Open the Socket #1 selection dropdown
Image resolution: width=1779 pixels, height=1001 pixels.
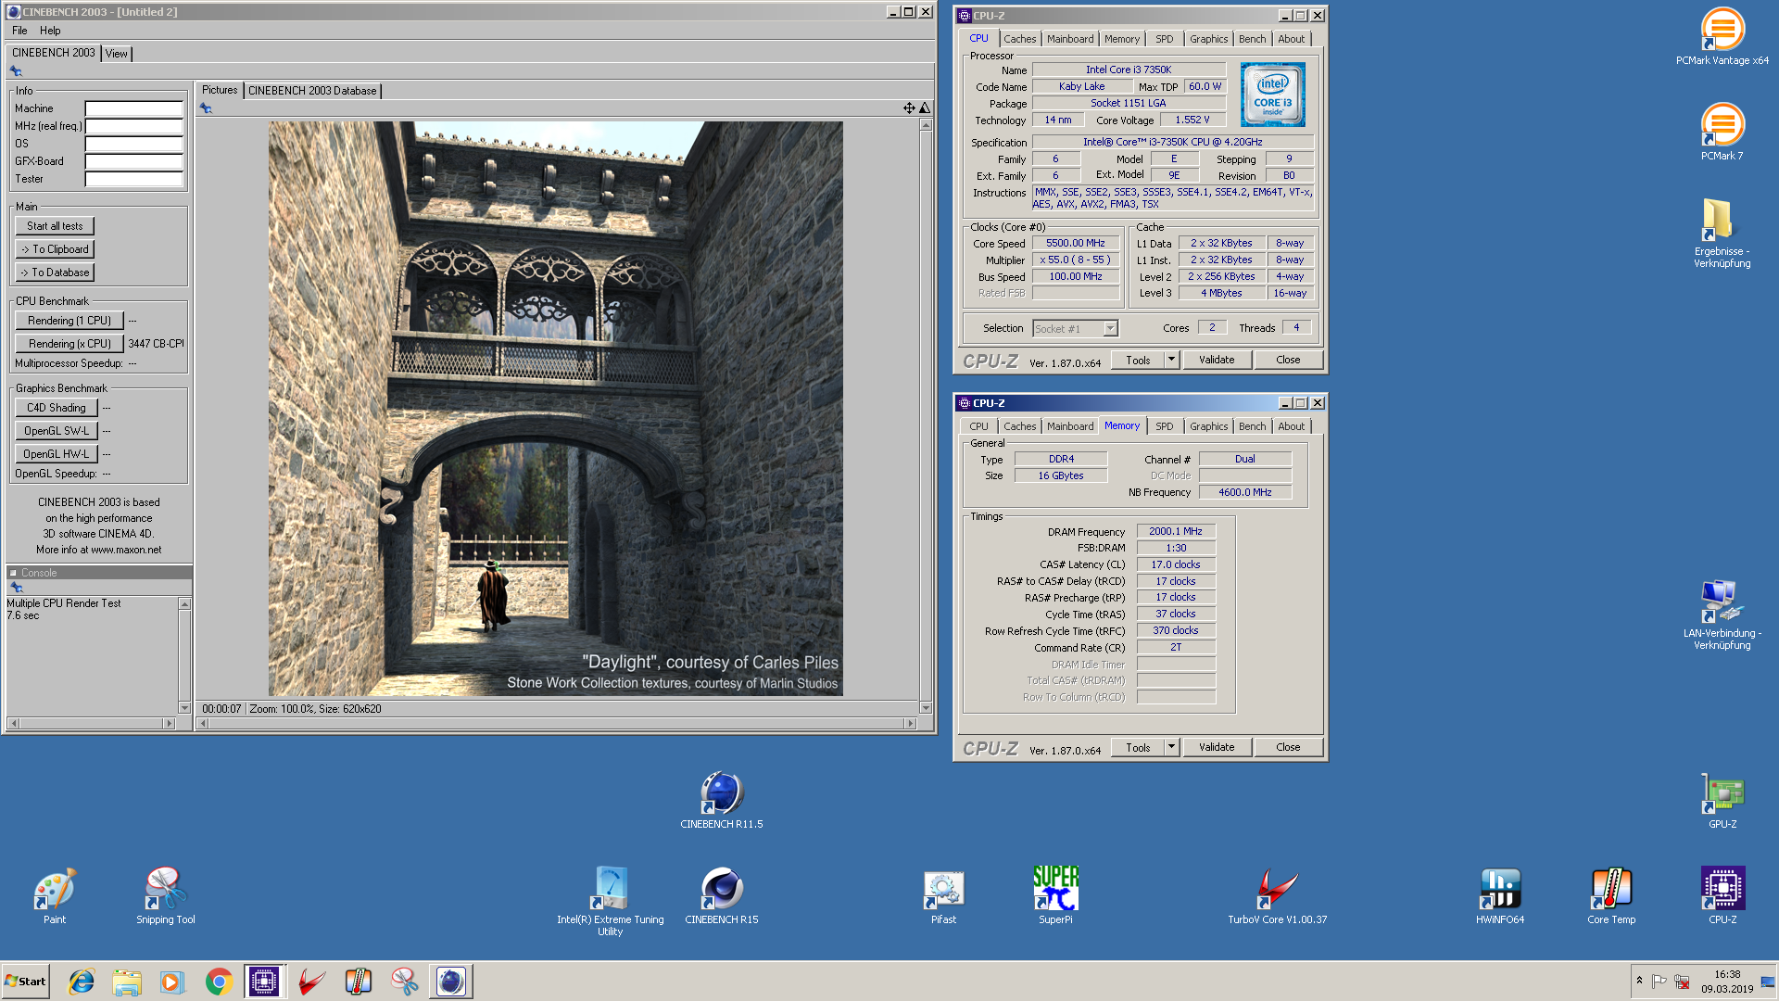[1110, 328]
